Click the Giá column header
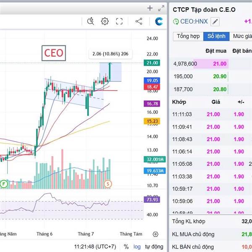The height and width of the screenshot is (252, 252). [216, 102]
